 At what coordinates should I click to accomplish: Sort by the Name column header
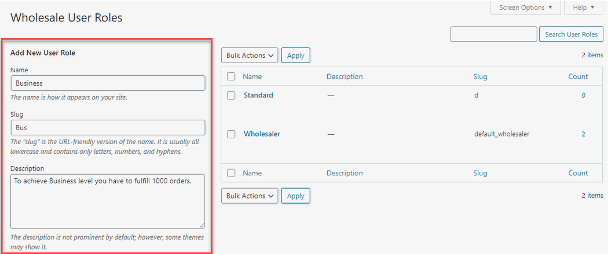(x=252, y=77)
